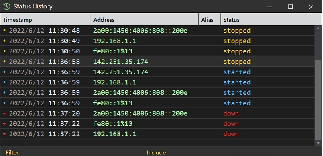Maximize the Status History window
323x156 pixels.
point(290,7)
